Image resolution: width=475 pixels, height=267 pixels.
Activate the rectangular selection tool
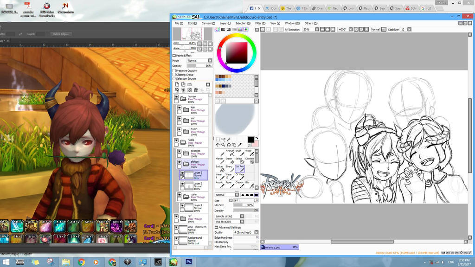[x=218, y=140]
